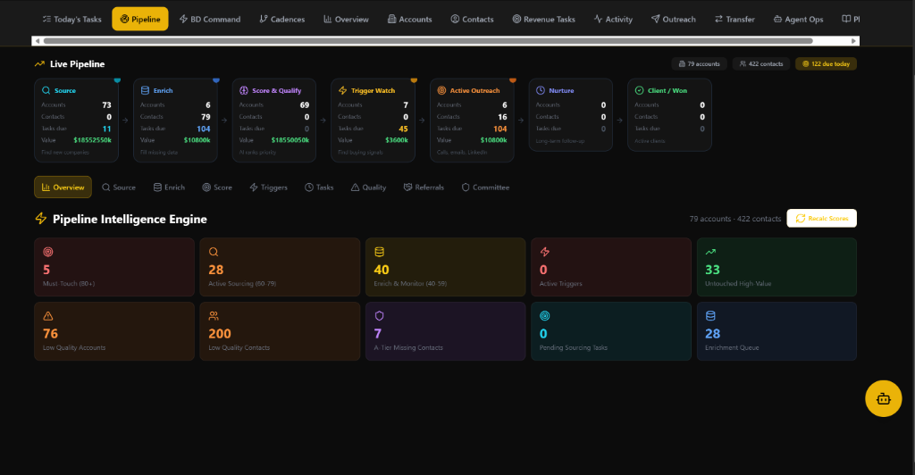Open the Enrich & Monitor (40-59) card

[x=445, y=267]
